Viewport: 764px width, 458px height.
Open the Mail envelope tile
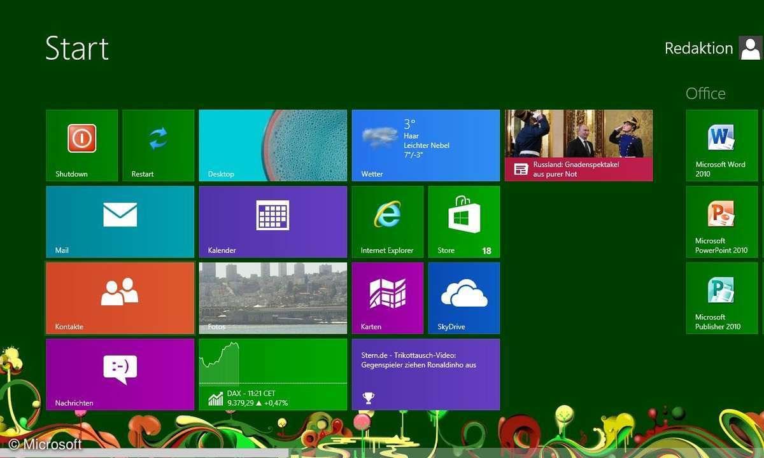click(120, 222)
